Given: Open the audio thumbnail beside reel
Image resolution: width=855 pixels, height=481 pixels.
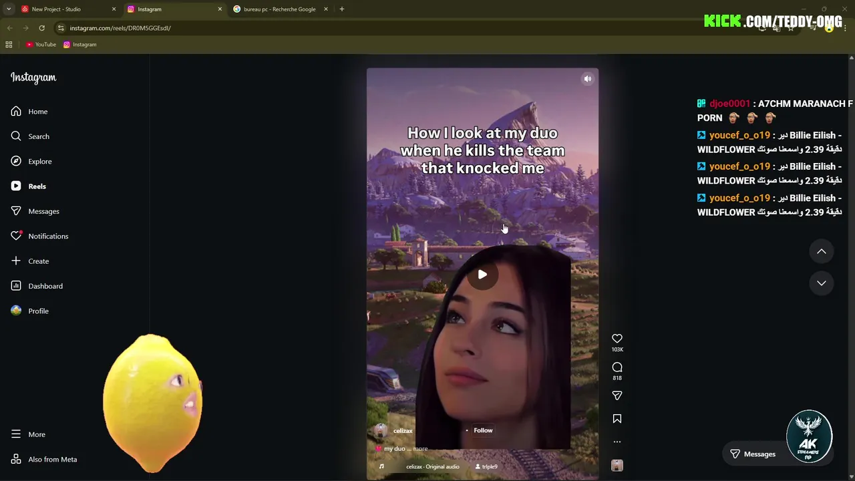Looking at the screenshot, I should pyautogui.click(x=617, y=466).
